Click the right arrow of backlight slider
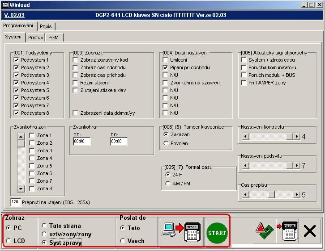This screenshot has height=251, width=325. tap(296, 166)
